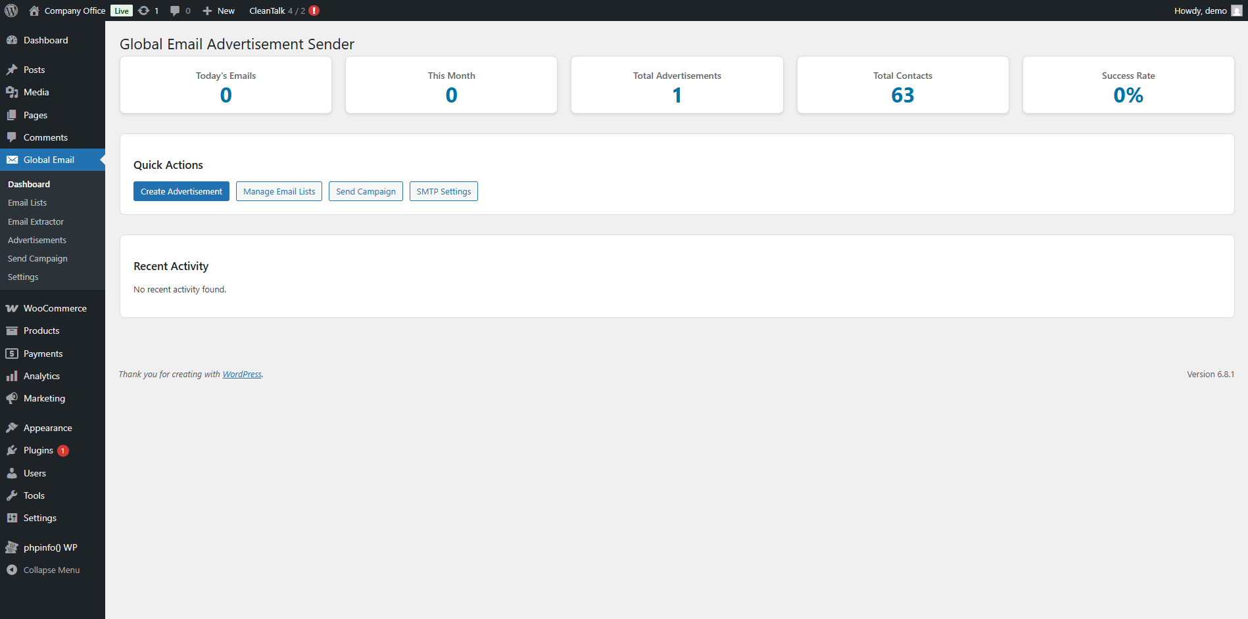Follow the WordPress footer link
1248x619 pixels.
(x=242, y=375)
